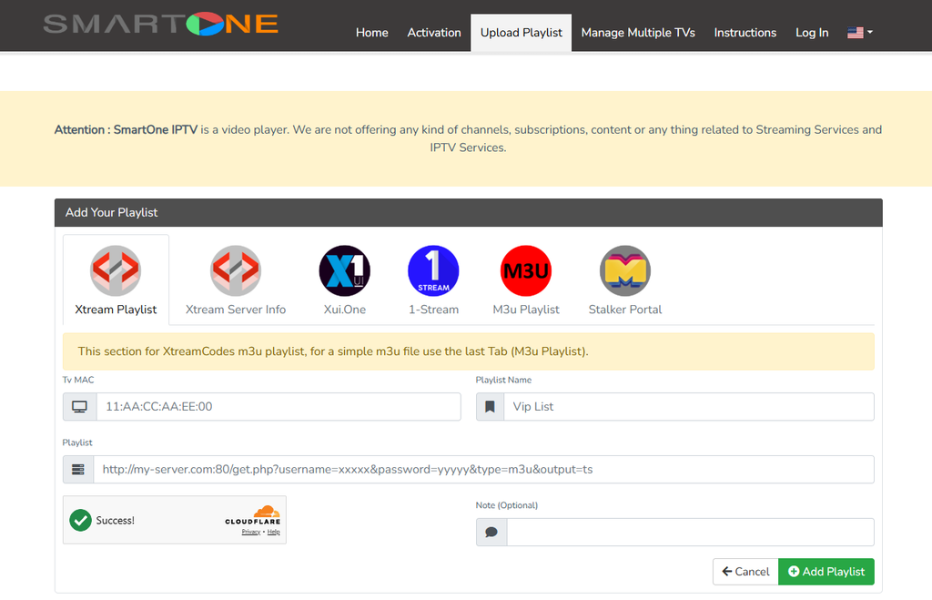
Task: Switch to the Xtream Playlist tab label
Action: point(116,310)
